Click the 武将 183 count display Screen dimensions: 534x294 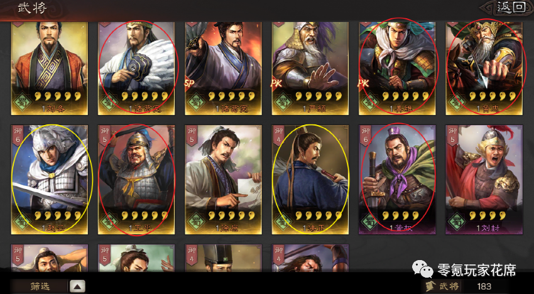[466, 286]
